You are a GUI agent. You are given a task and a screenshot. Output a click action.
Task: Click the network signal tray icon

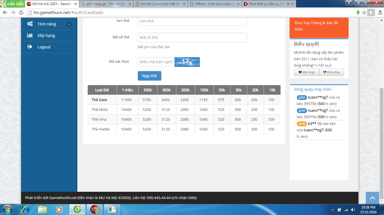(x=346, y=210)
